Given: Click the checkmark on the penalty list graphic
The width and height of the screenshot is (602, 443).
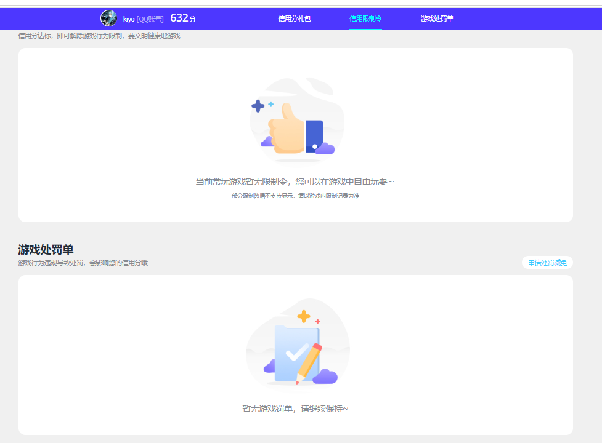Looking at the screenshot, I should pos(295,351).
